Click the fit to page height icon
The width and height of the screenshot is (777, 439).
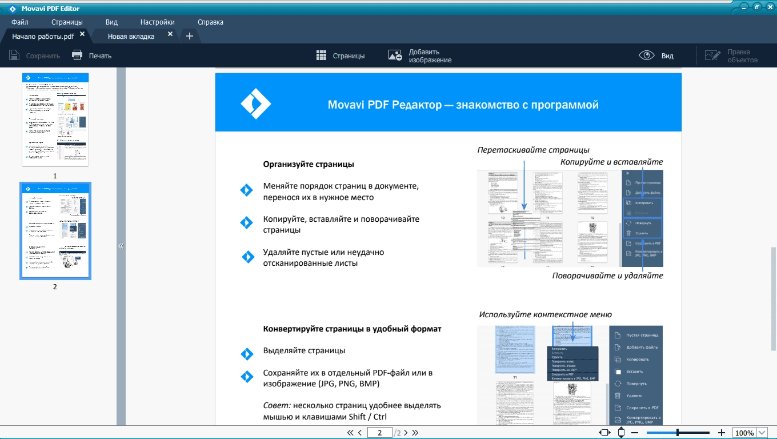(621, 433)
